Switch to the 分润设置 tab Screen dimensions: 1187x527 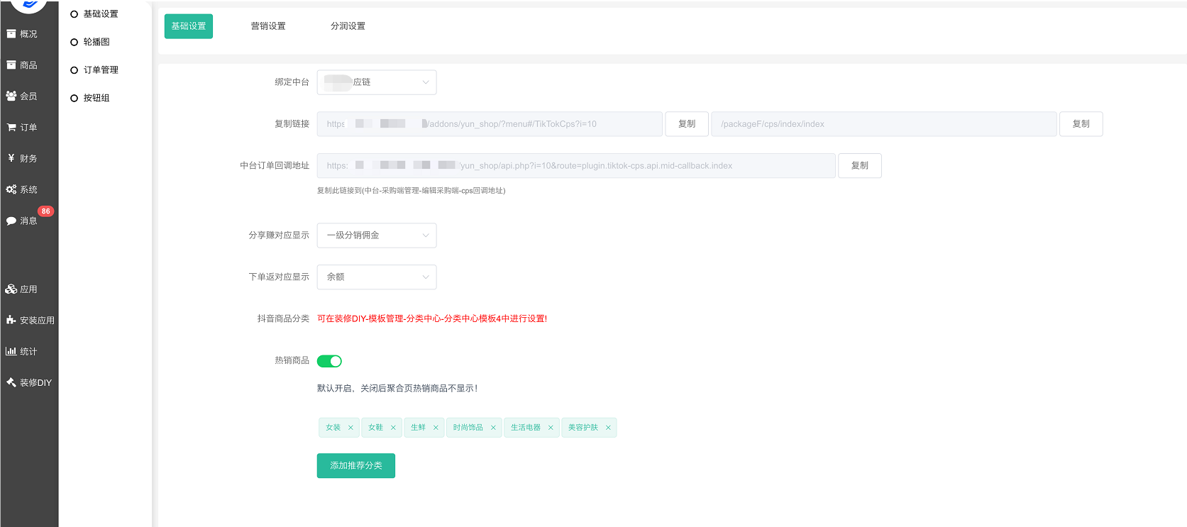click(348, 26)
